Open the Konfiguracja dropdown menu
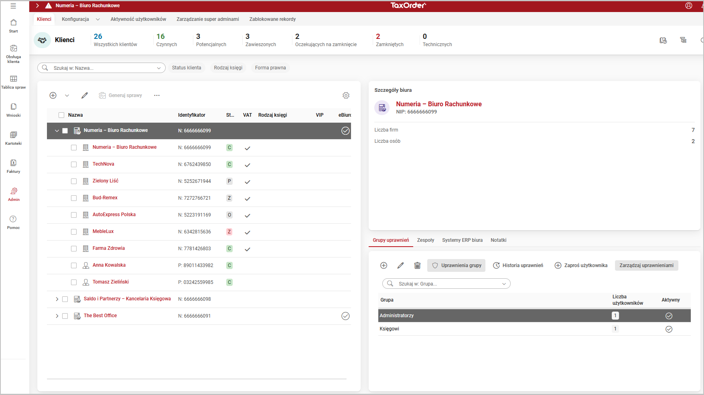Viewport: 704px width, 395px height. [80, 19]
